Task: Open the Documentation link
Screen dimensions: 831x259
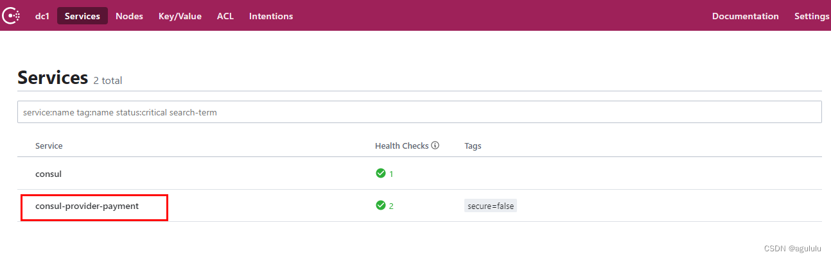Action: pos(745,16)
